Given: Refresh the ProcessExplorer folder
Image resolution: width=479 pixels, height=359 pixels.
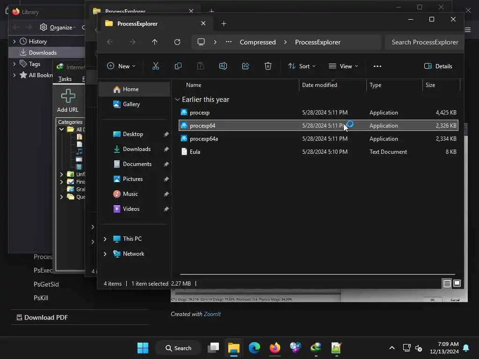Looking at the screenshot, I should [x=177, y=42].
